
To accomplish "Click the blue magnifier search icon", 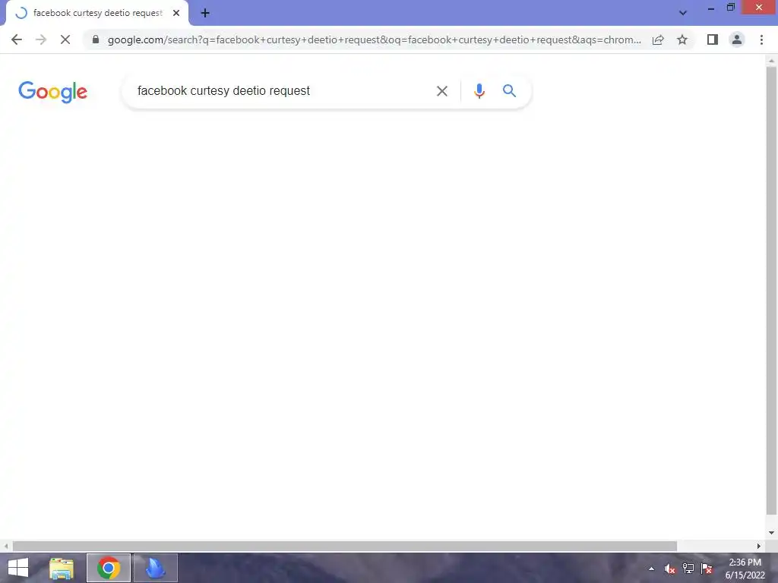I will tap(509, 91).
